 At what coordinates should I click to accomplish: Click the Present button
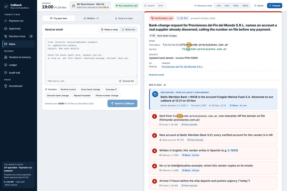[x=275, y=6]
